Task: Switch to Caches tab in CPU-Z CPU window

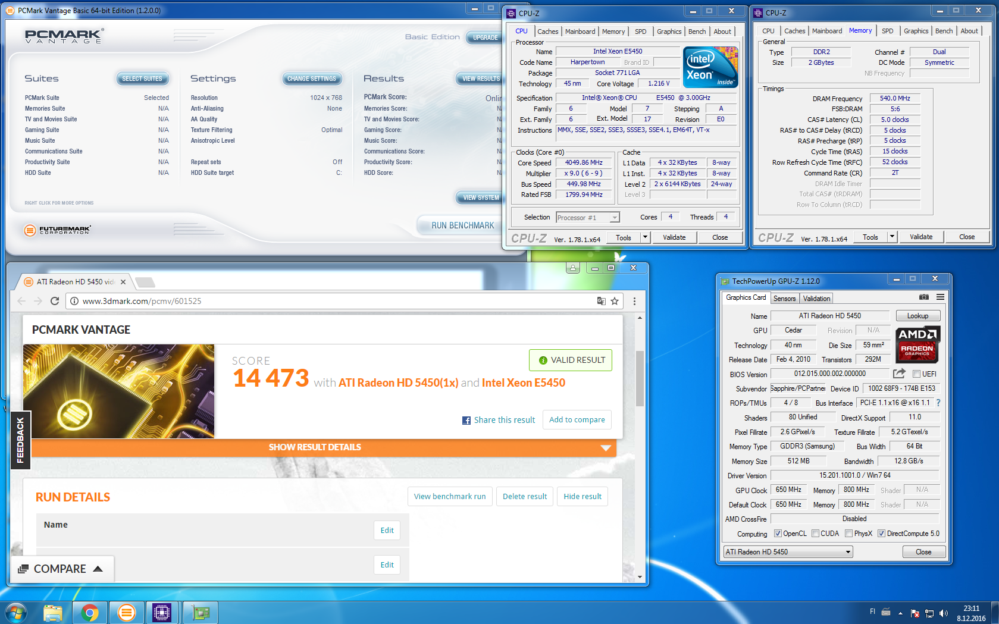Action: [547, 32]
